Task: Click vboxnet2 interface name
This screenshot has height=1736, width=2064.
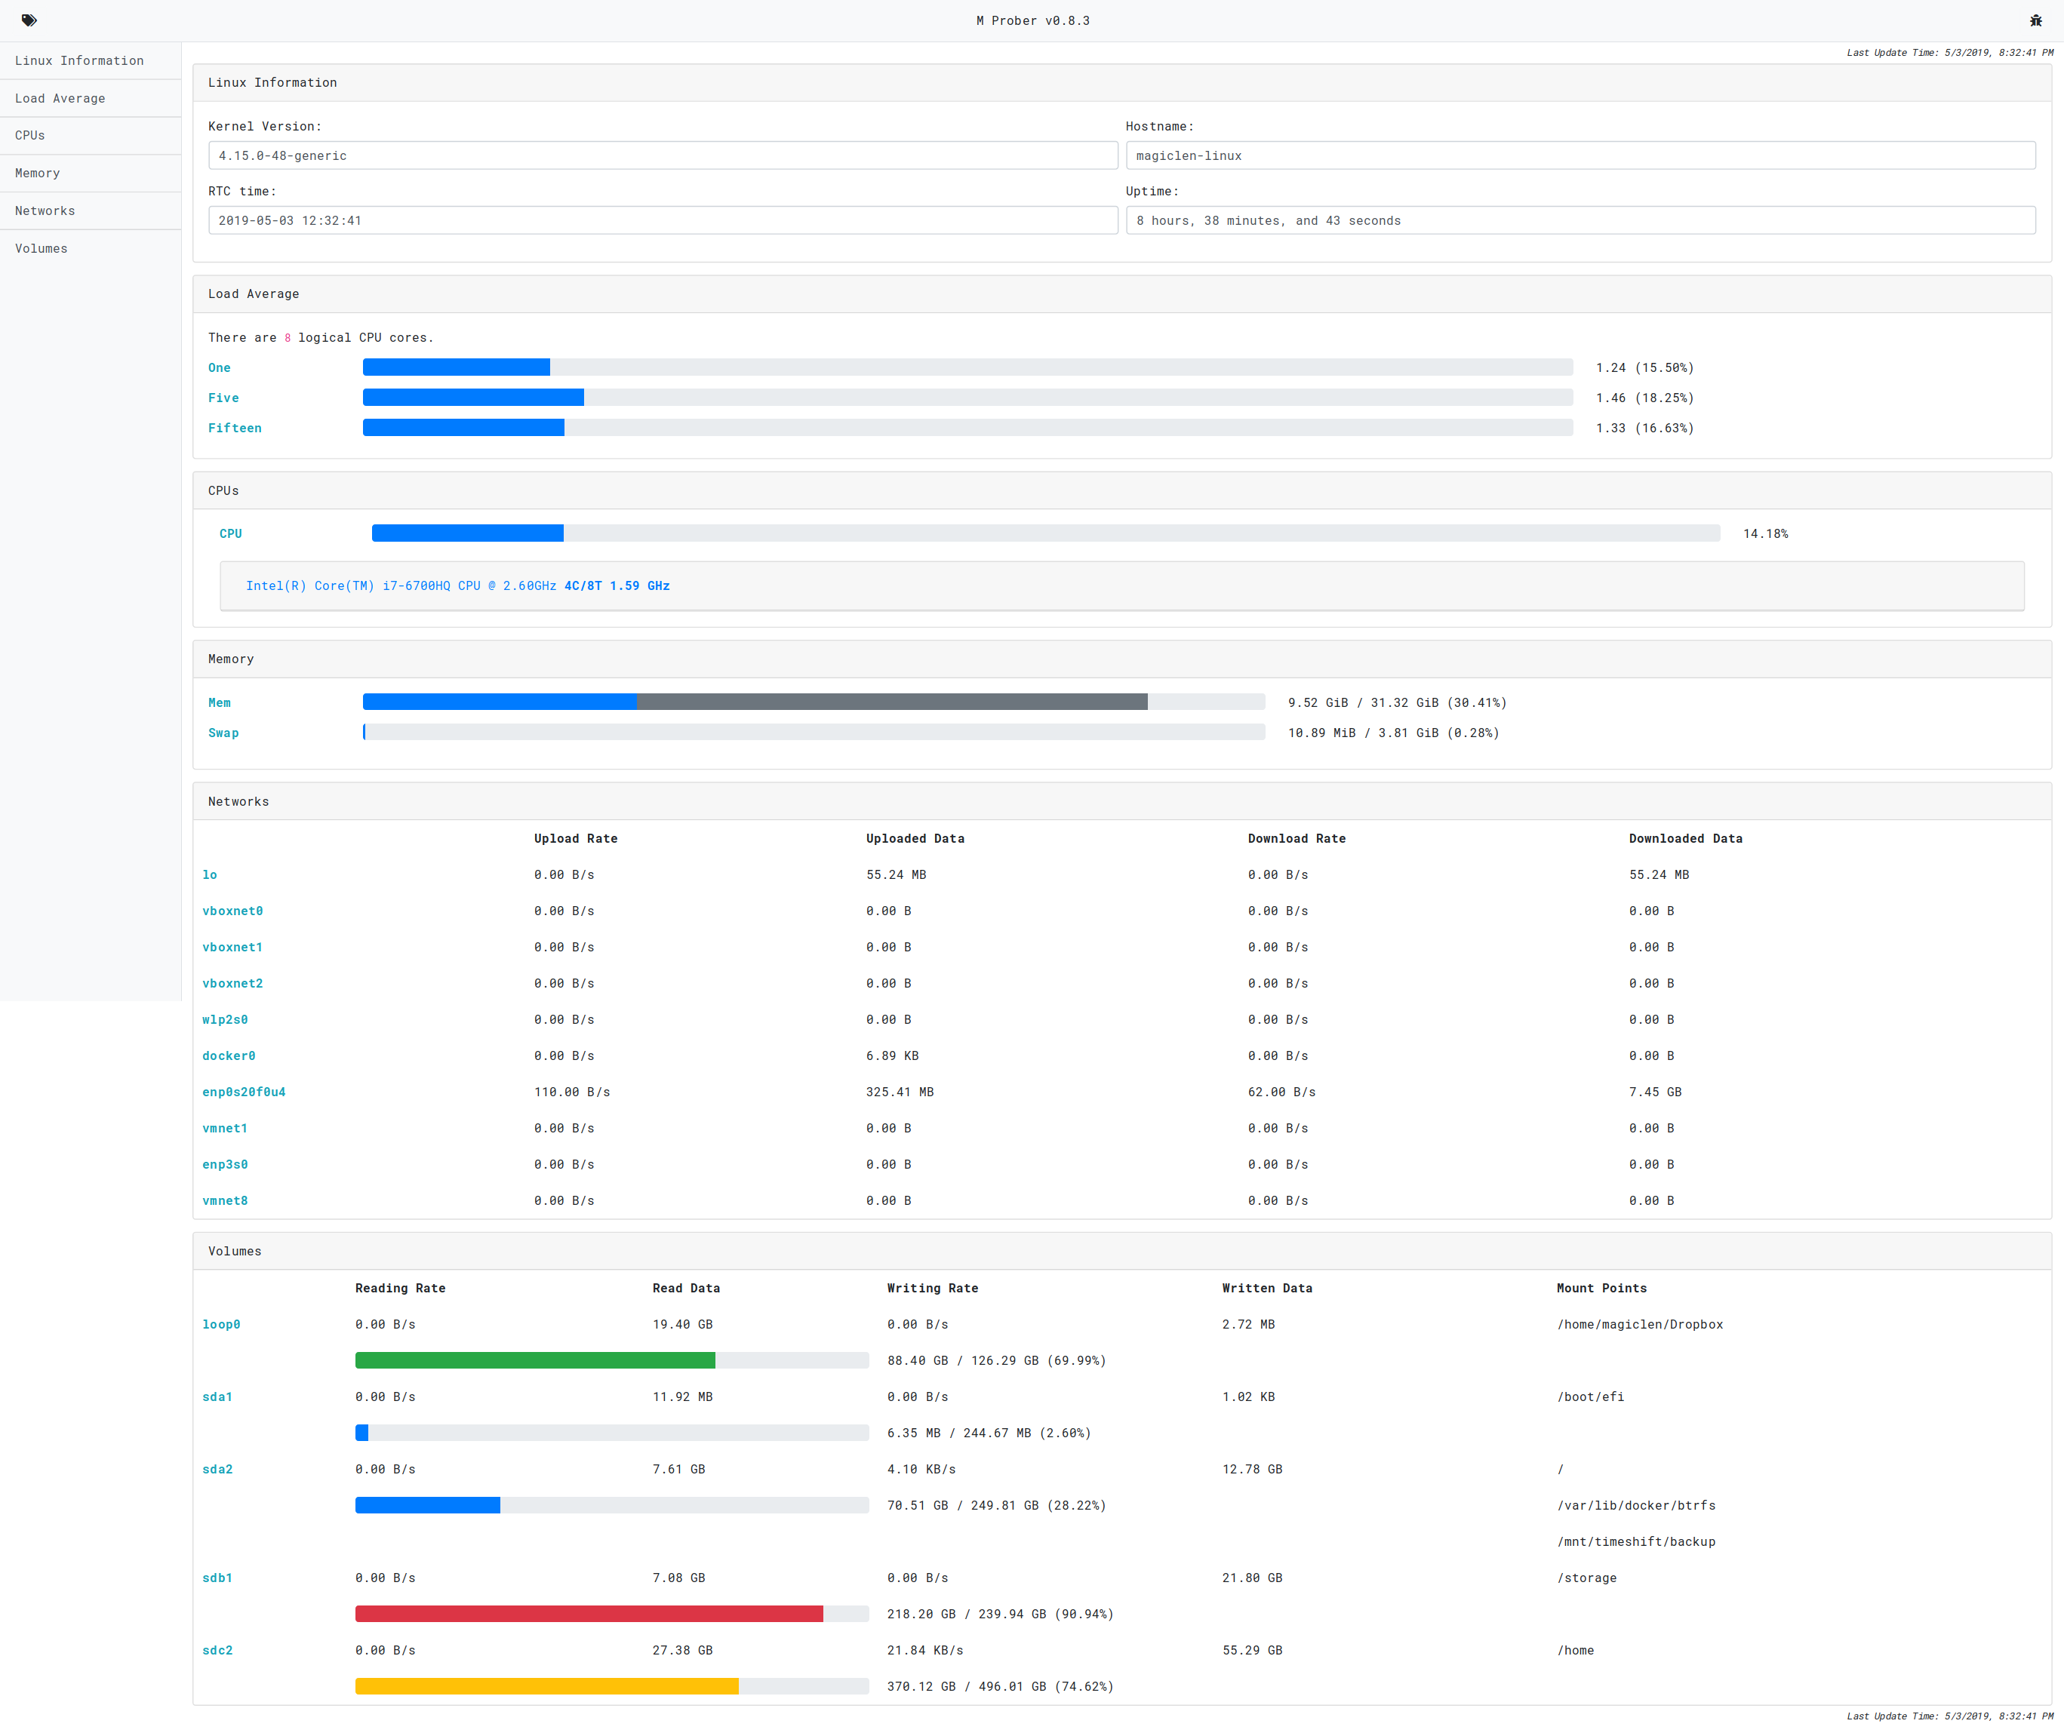Action: click(x=232, y=984)
